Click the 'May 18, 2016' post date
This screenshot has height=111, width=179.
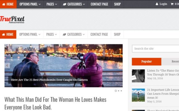pyautogui.click(x=155, y=78)
